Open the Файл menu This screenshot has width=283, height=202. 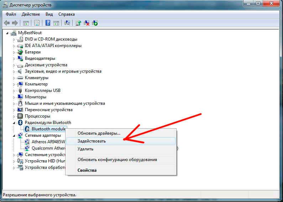click(11, 14)
